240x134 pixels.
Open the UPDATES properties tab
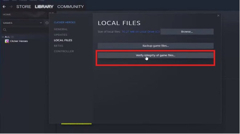61,35
